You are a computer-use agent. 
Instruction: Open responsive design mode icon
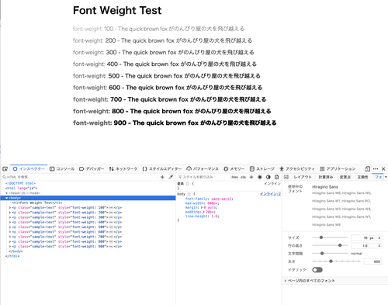(x=367, y=169)
